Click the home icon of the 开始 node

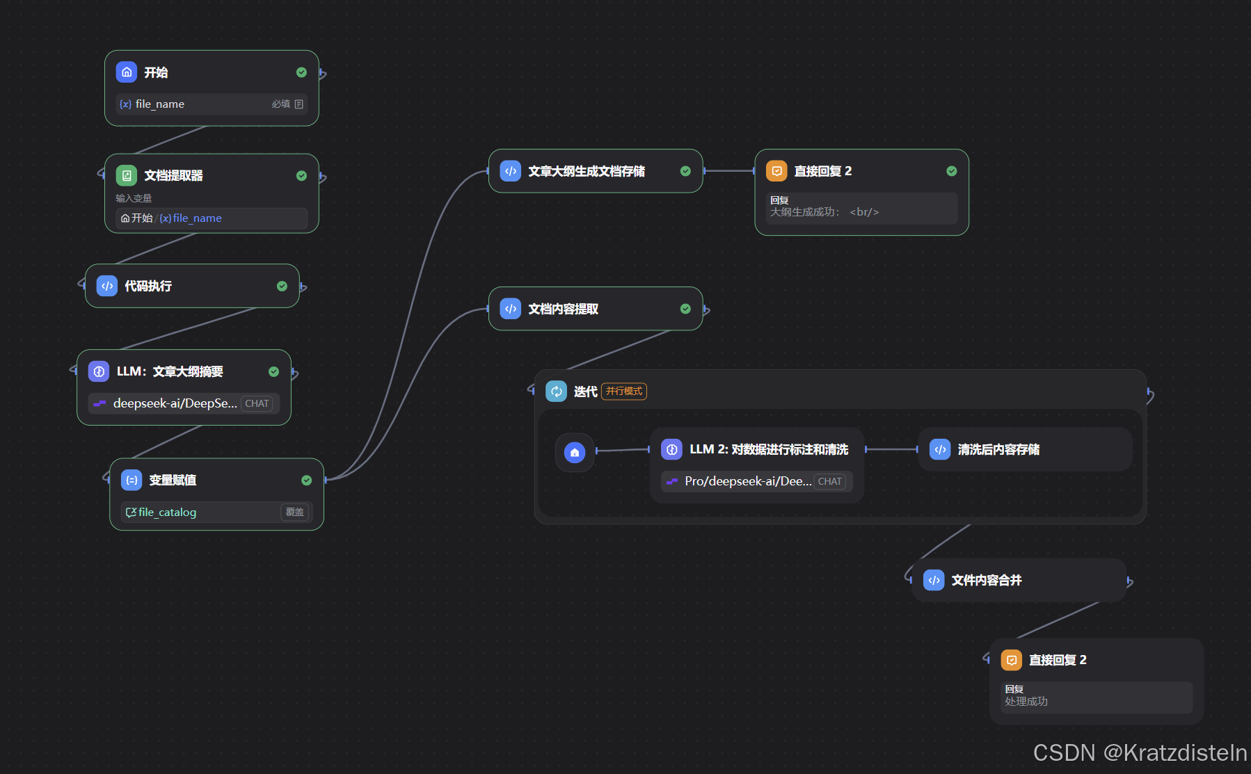coord(126,72)
